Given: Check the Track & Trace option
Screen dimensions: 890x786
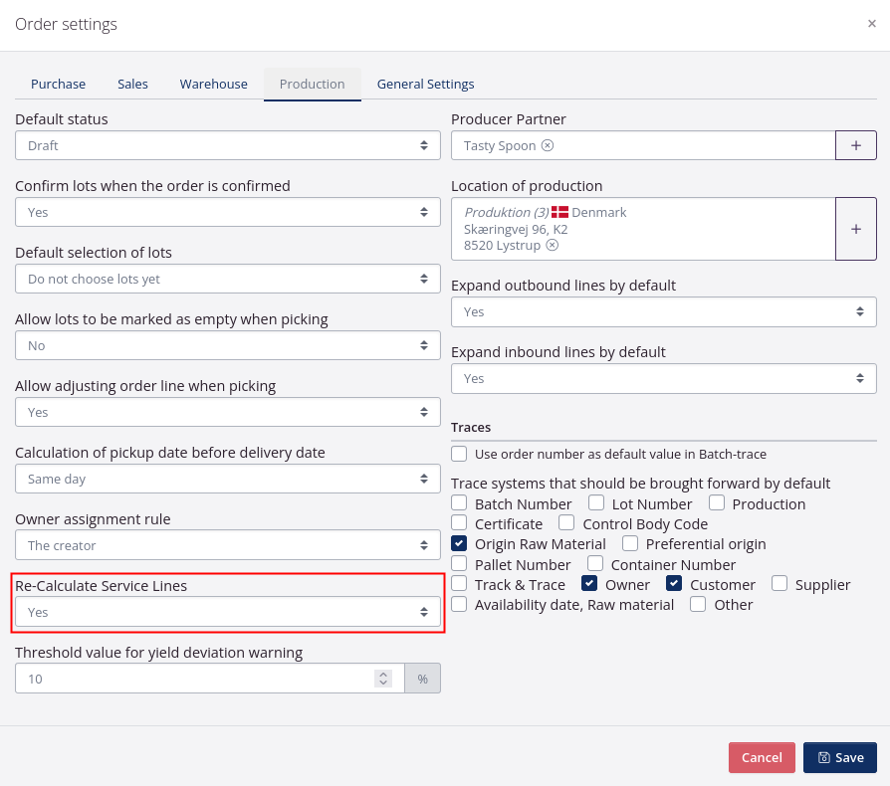Looking at the screenshot, I should point(459,584).
